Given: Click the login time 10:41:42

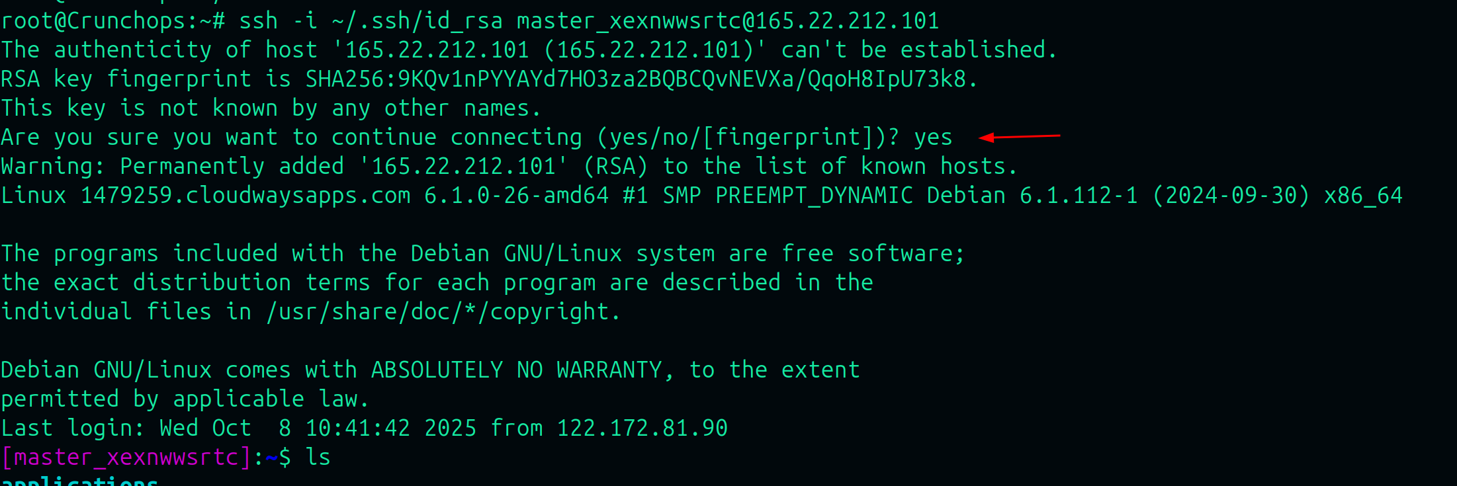Looking at the screenshot, I should (x=357, y=428).
